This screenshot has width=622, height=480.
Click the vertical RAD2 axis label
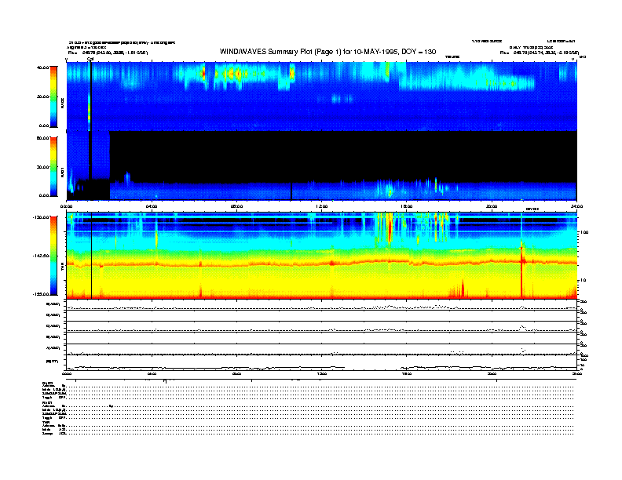coord(62,104)
